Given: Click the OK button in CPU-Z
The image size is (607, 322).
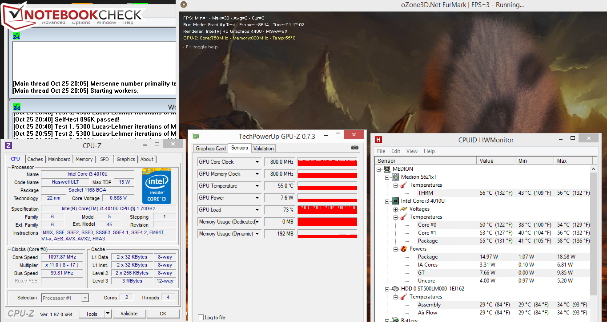Looking at the screenshot, I should click(163, 314).
